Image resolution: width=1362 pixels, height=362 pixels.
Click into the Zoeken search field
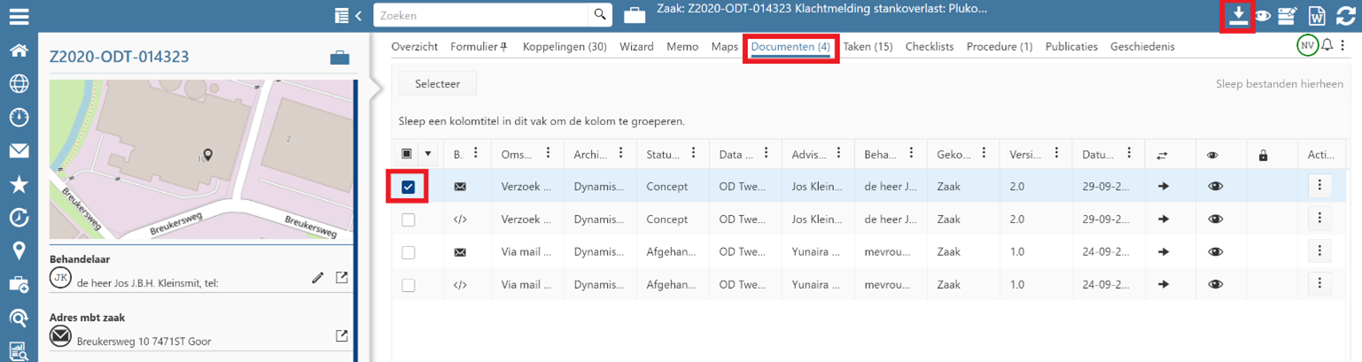pos(483,15)
